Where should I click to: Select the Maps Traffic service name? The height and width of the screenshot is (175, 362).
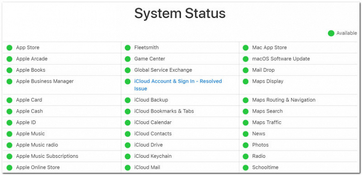click(x=267, y=123)
